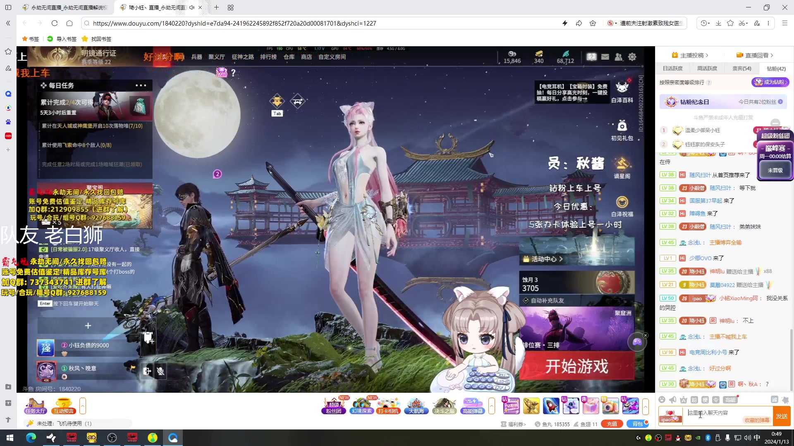Open the 超级粉丝团 fan club icon
The height and width of the screenshot is (446, 794).
tap(334, 406)
